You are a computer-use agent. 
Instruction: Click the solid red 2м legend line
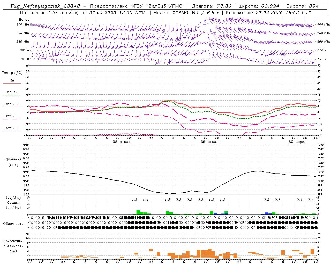[12, 84]
